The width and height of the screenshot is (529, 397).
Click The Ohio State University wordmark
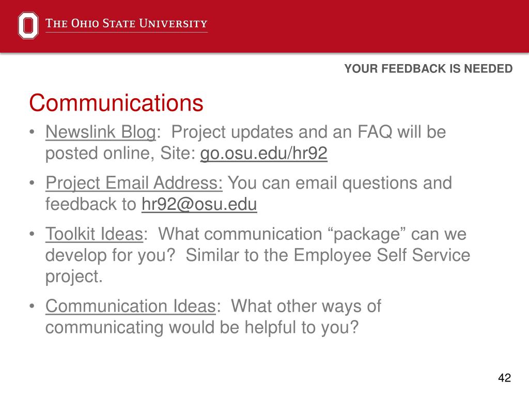click(127, 24)
